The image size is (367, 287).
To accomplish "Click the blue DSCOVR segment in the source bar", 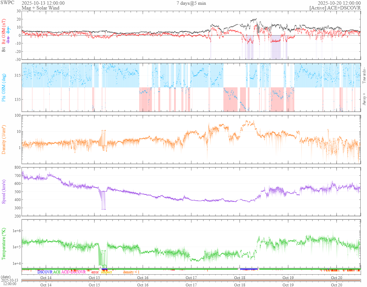I will pyautogui.click(x=249, y=269).
